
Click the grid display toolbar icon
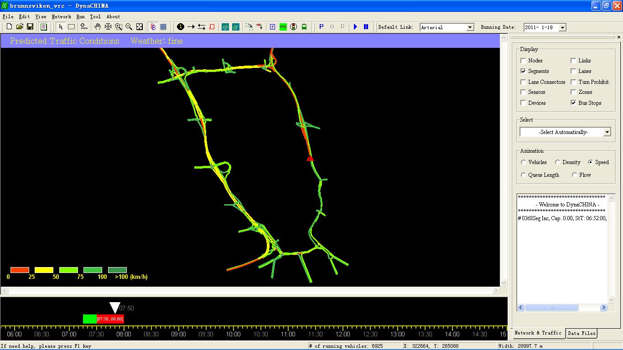tap(163, 27)
